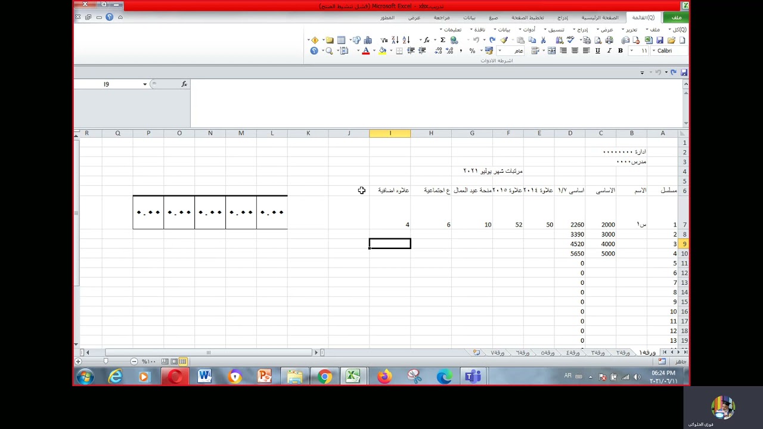Viewport: 763px width, 429px height.
Task: Click the percent style icon
Action: 472,51
